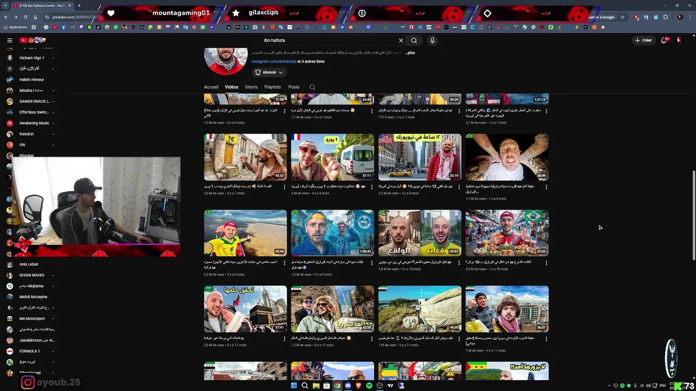This screenshot has height=391, width=696.
Task: Open options menu of the 49:46 video
Action: click(284, 263)
